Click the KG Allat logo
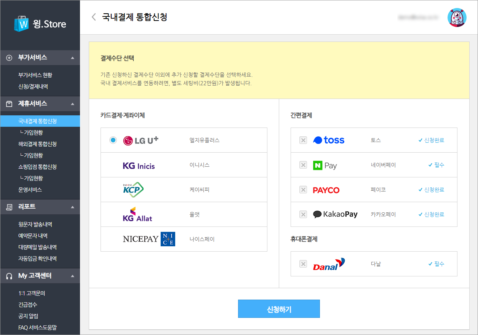 (137, 214)
